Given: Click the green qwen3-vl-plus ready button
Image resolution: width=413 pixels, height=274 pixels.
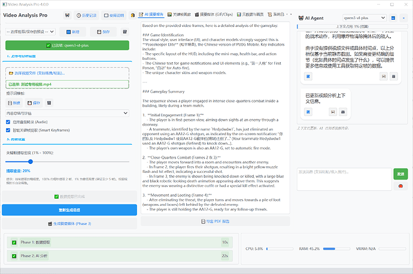Looking at the screenshot, I should (x=67, y=45).
